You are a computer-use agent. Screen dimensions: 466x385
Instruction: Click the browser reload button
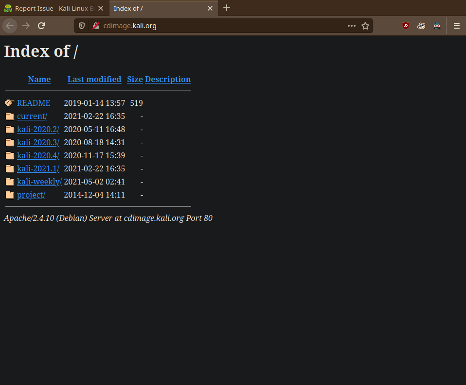pos(42,26)
